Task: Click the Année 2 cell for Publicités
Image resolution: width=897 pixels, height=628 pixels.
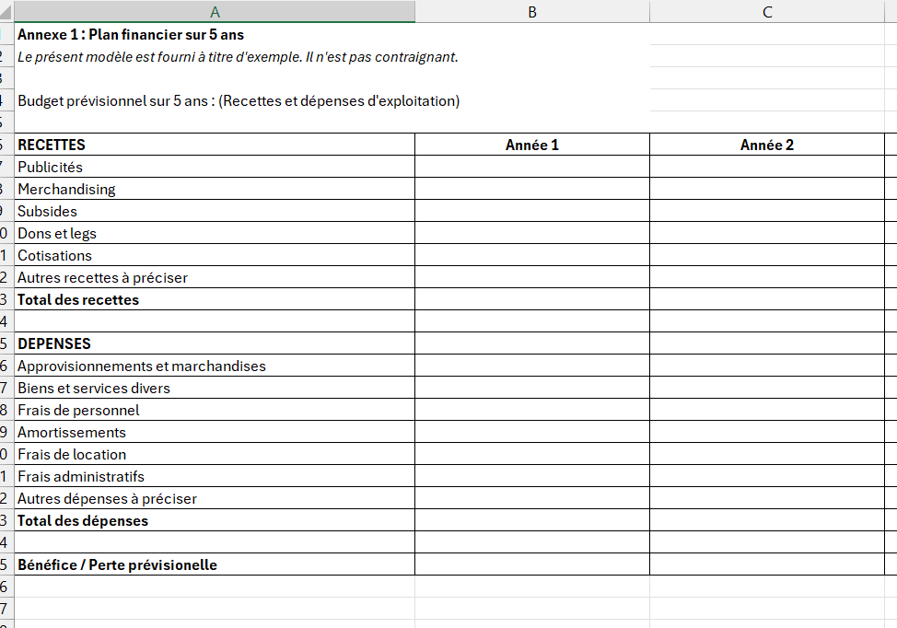Action: pyautogui.click(x=767, y=167)
